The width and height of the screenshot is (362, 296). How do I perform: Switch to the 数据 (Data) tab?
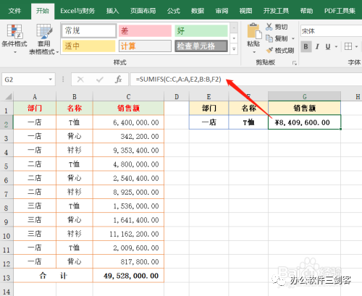[198, 11]
